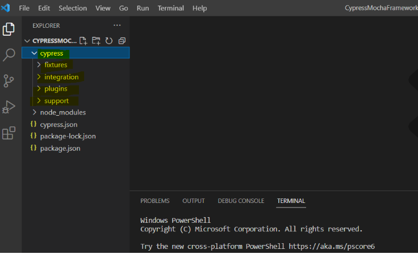Click the package.json braces icon
This screenshot has height=254, width=418.
(x=34, y=148)
